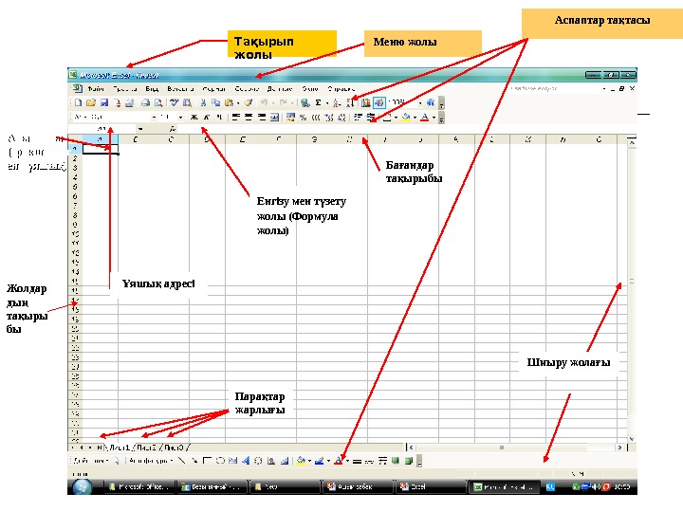Viewport: 683px width, 512px height.
Task: Toggle left alignment
Action: 235,118
